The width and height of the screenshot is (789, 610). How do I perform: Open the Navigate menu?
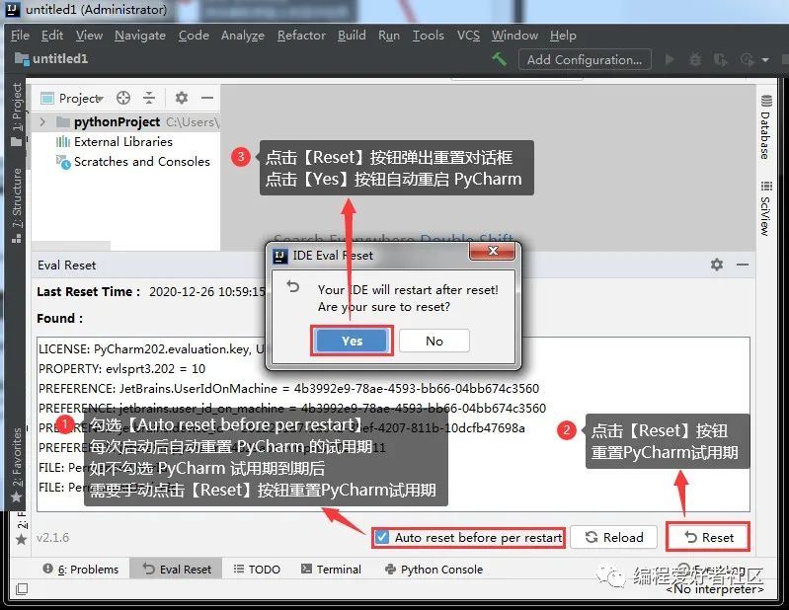click(x=140, y=36)
